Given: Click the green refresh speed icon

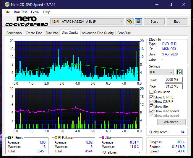Looking at the screenshot, I should [179, 72].
